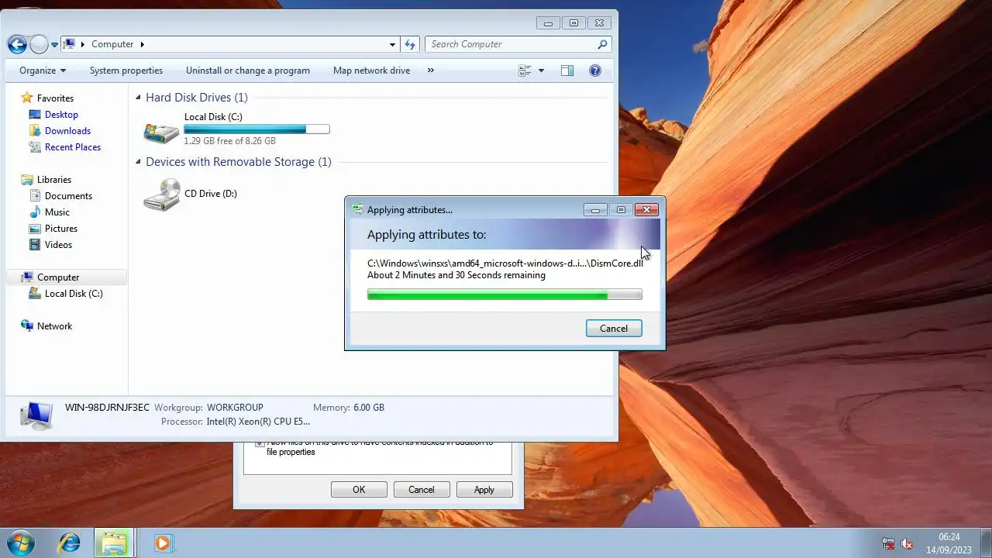Open the recent pages dropdown arrow
The height and width of the screenshot is (558, 992).
54,45
